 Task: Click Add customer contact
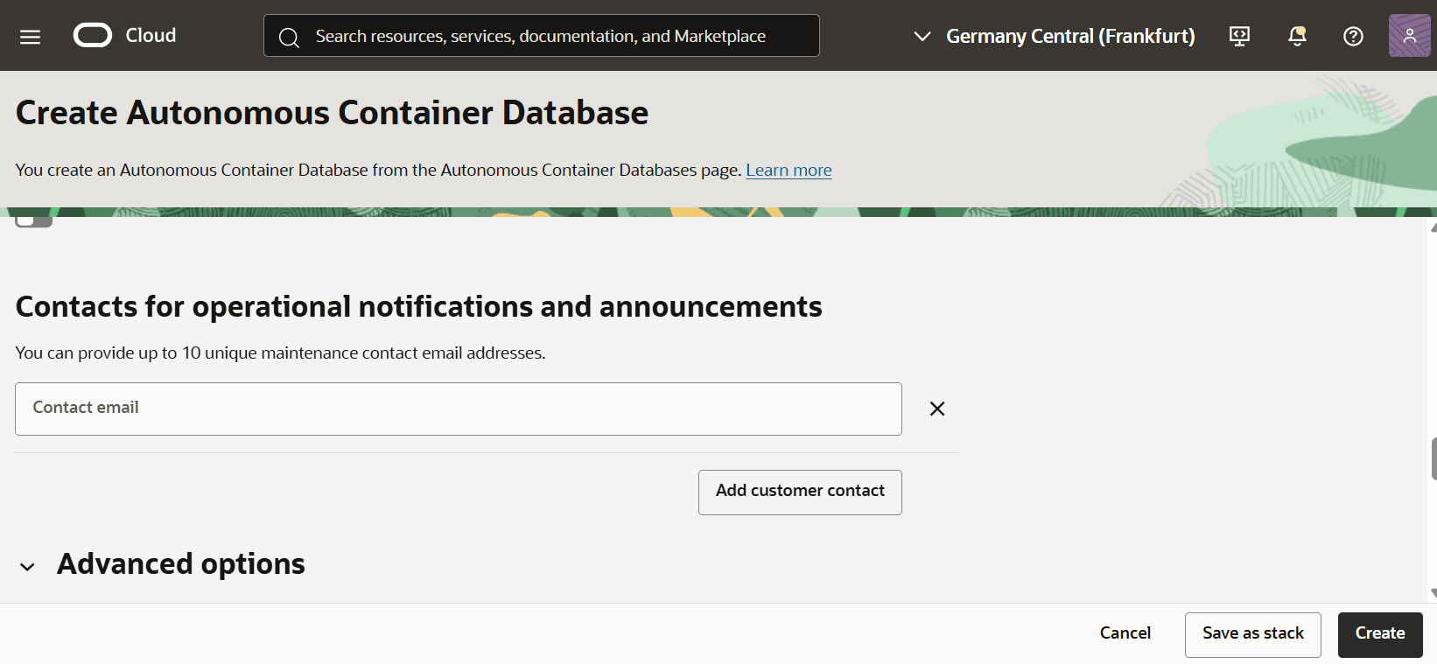800,493
